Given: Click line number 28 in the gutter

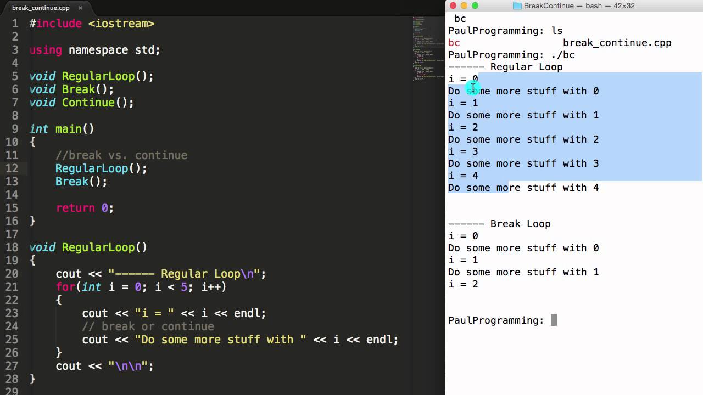Looking at the screenshot, I should point(12,379).
